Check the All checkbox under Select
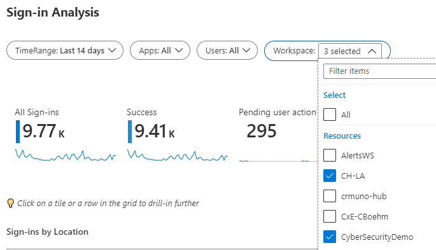This screenshot has height=250, width=436. 330,115
